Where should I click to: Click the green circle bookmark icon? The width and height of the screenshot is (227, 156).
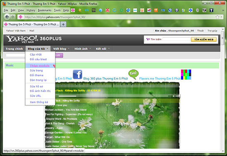point(121,10)
